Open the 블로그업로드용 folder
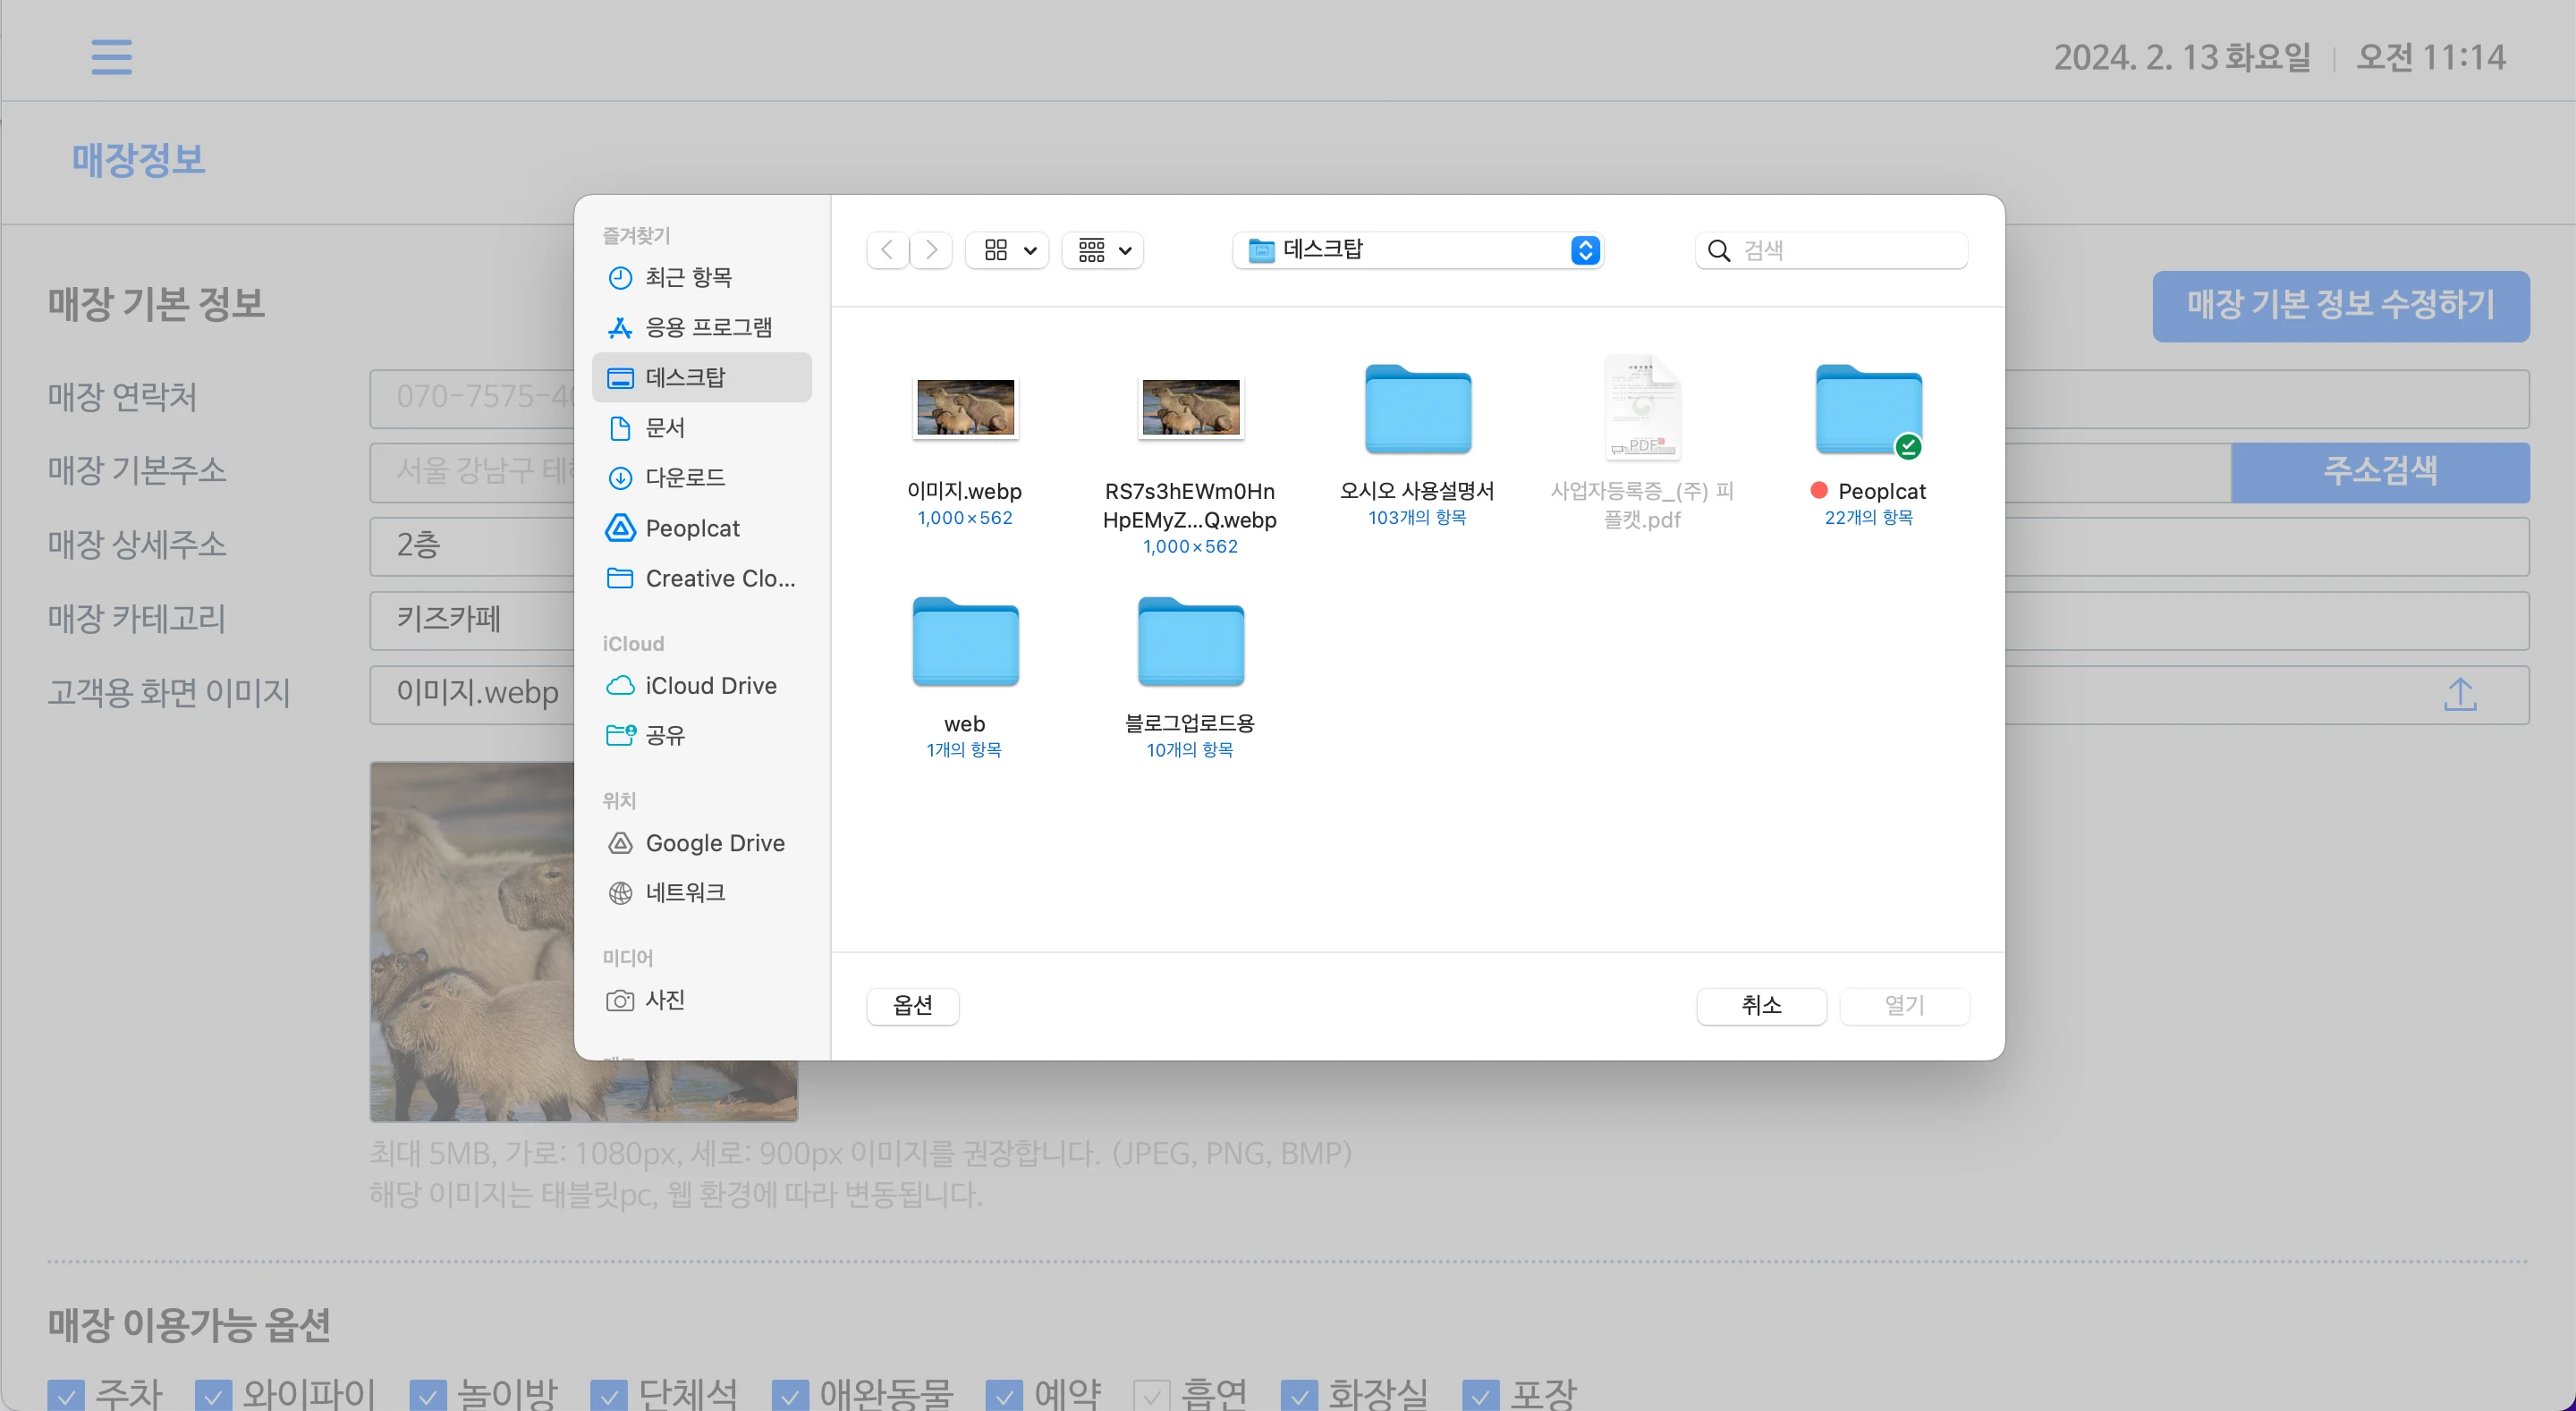2576x1411 pixels. click(1190, 643)
